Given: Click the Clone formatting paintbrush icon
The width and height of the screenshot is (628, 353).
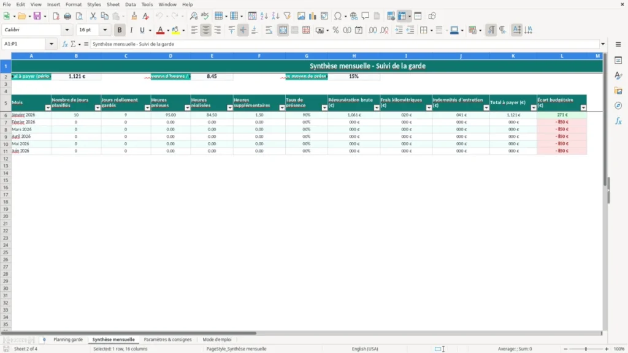Looking at the screenshot, I should (134, 16).
